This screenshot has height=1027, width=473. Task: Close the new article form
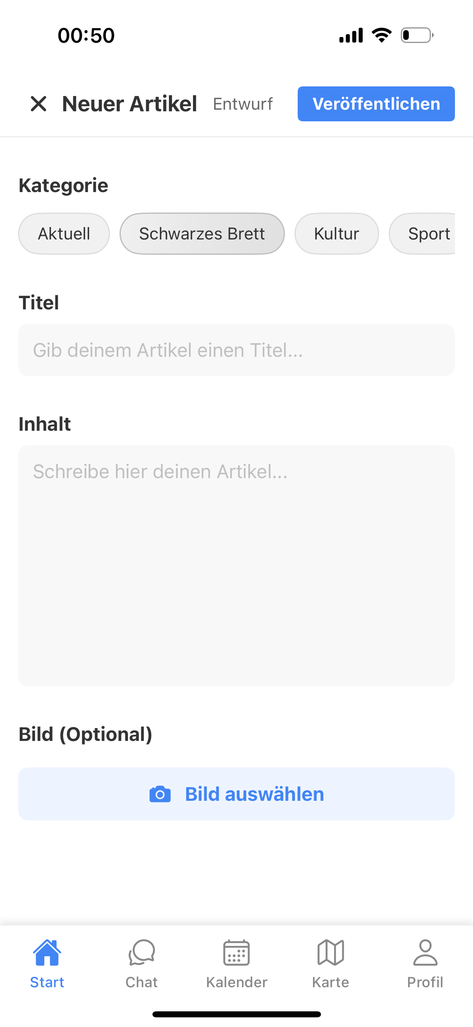point(39,104)
